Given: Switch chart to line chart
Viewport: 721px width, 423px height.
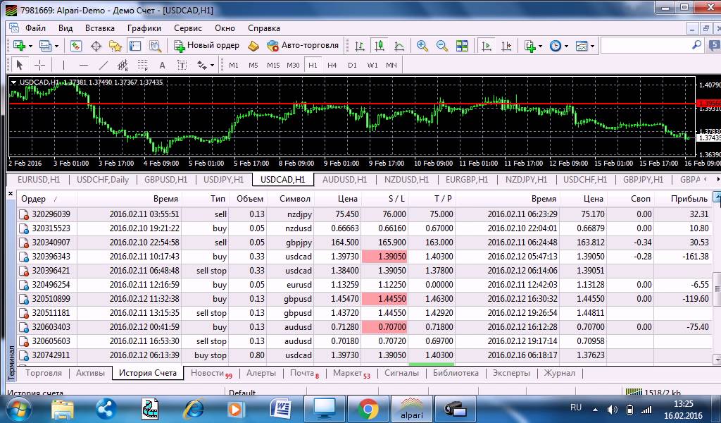Looking at the screenshot, I should click(399, 46).
